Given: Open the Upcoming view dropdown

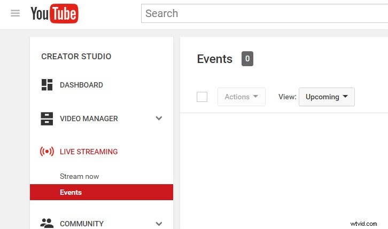Looking at the screenshot, I should (x=327, y=97).
